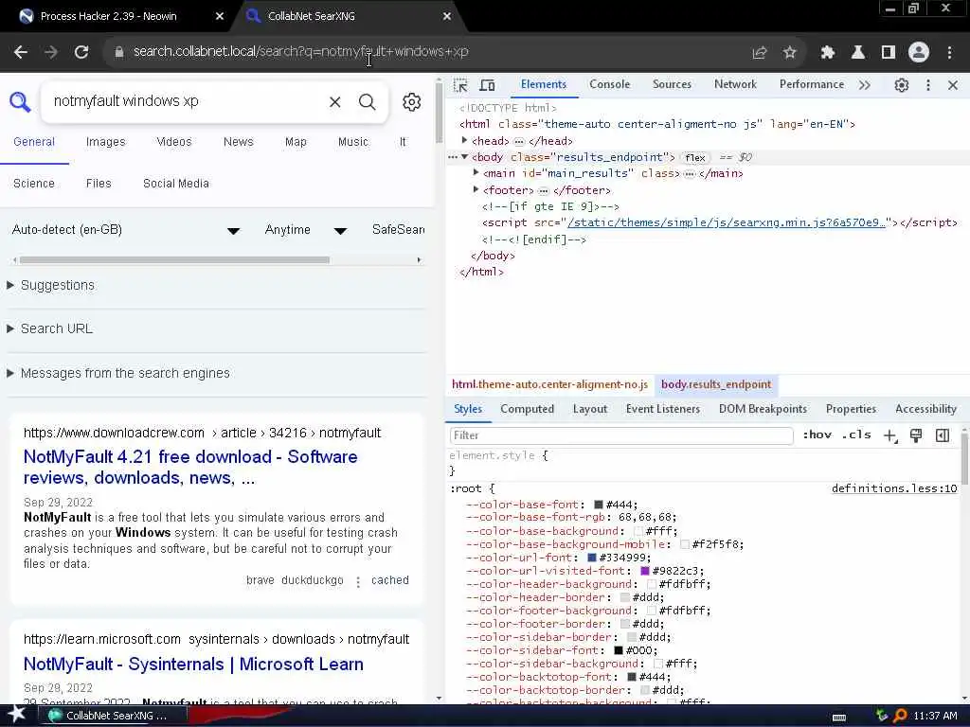This screenshot has width=970, height=727.
Task: Expand the head element node
Action: tap(464, 140)
